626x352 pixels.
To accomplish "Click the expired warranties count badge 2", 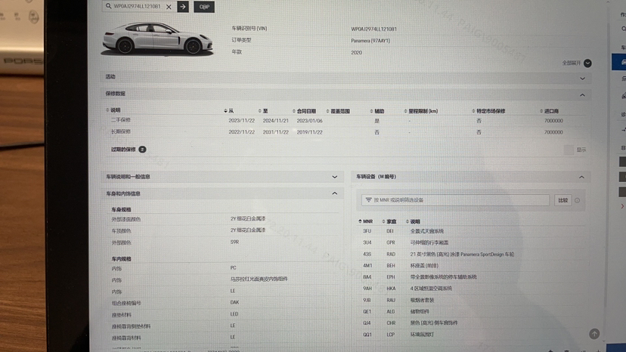I will point(142,150).
